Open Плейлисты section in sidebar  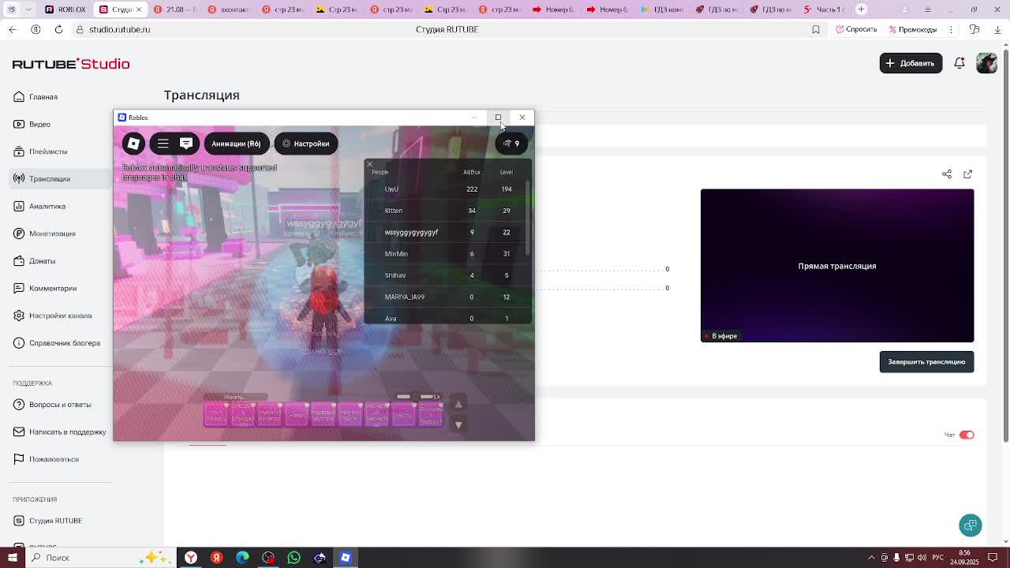tap(48, 151)
